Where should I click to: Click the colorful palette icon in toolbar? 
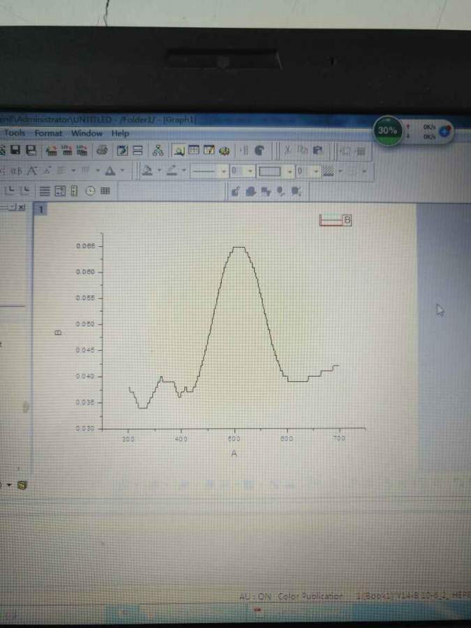[224, 151]
